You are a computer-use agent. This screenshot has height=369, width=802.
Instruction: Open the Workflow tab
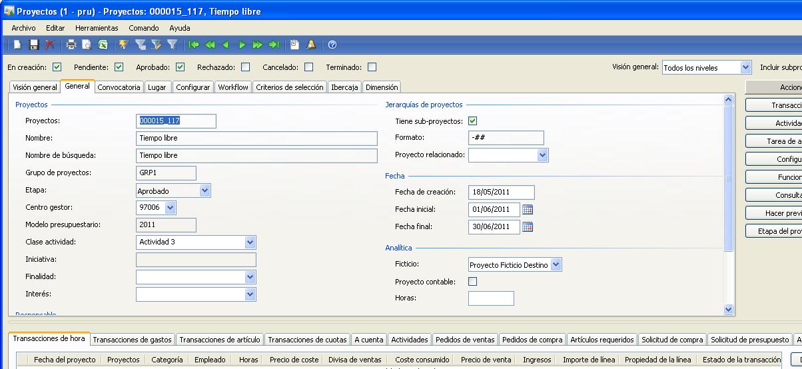pyautogui.click(x=233, y=87)
